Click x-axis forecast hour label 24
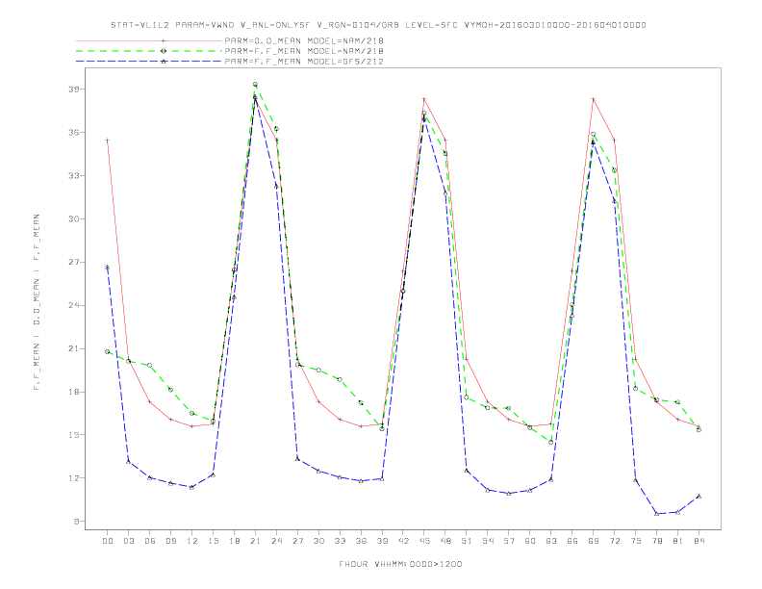This screenshot has height=589, width=762. (276, 541)
